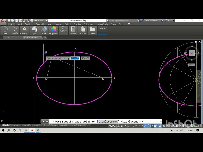Viewport: 203px width, 152px height.
Task: Expand the command line history arrow
Action: (161, 122)
